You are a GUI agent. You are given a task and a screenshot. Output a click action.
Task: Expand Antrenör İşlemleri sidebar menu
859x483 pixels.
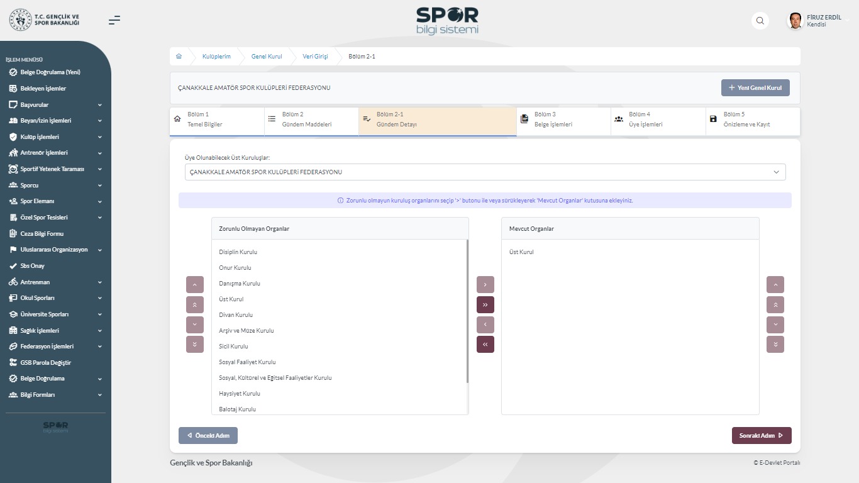tap(55, 153)
